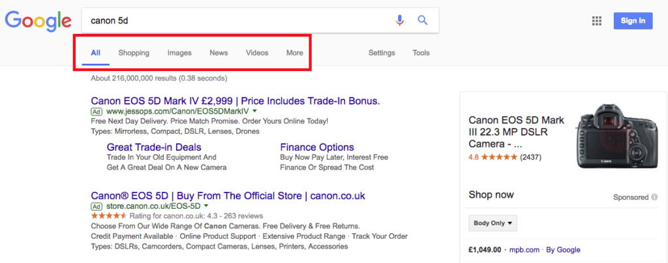The height and width of the screenshot is (263, 668).
Task: Open the More search menu
Action: pos(295,53)
